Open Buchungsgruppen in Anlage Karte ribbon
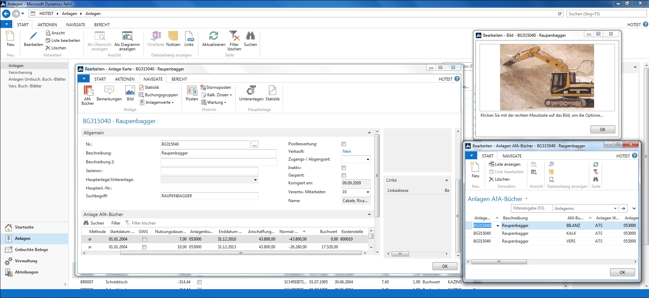This screenshot has height=298, width=649. [158, 95]
